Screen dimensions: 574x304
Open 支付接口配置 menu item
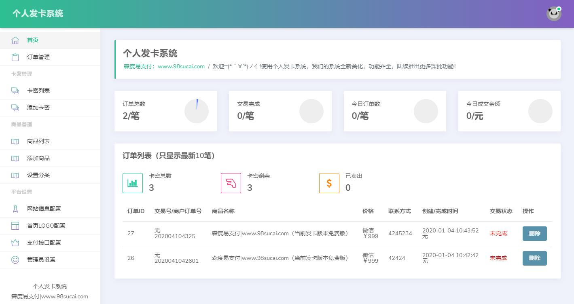pos(50,243)
